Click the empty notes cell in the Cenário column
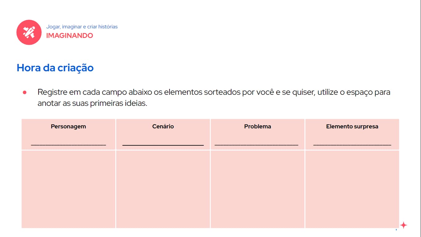Image resolution: width=421 pixels, height=237 pixels. click(x=163, y=189)
